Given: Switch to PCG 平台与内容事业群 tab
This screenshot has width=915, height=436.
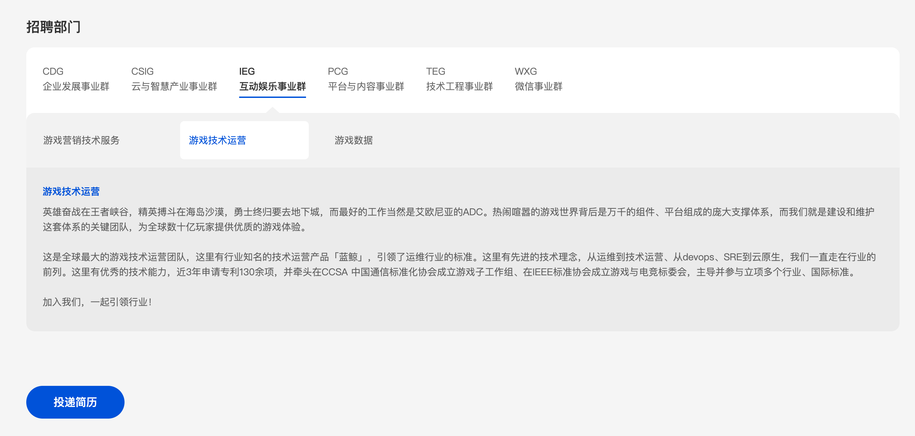Looking at the screenshot, I should pos(366,79).
